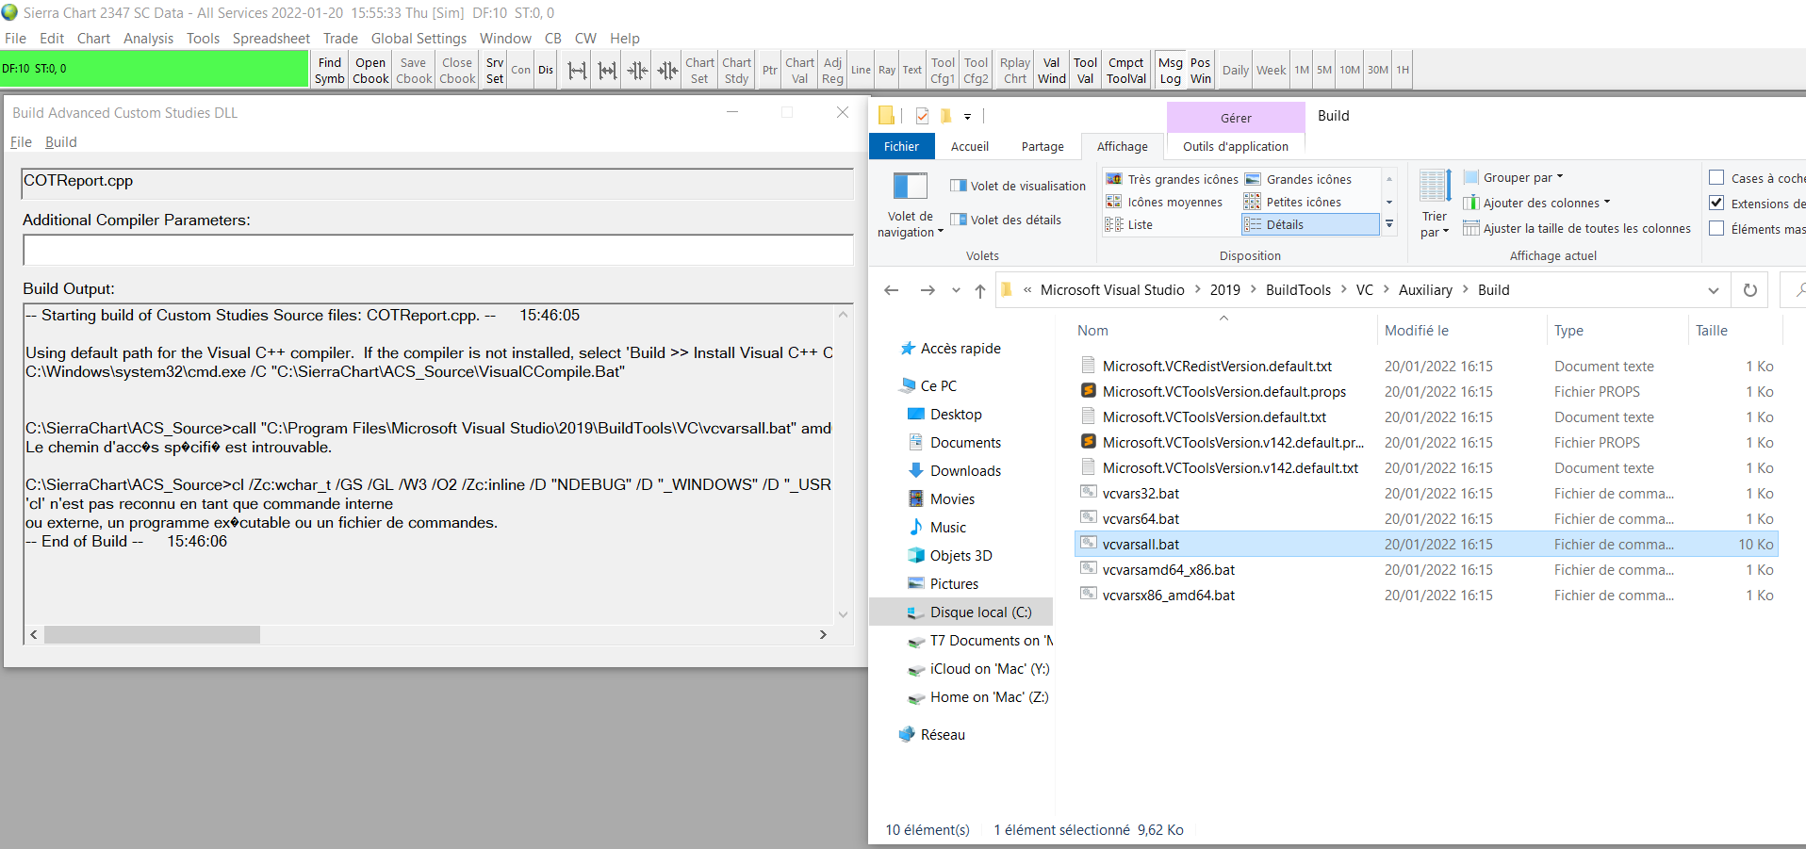The width and height of the screenshot is (1806, 849).
Task: Click the Tool Cfg1 toolbar button
Action: point(943,70)
